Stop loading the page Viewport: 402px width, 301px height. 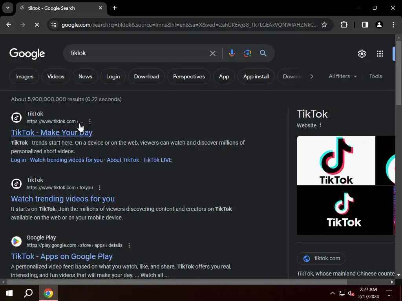[37, 25]
